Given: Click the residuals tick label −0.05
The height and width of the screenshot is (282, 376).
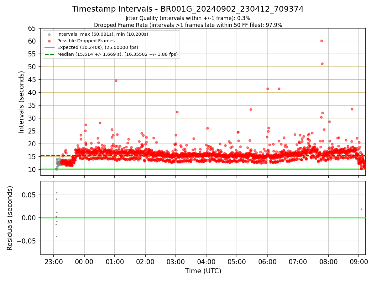Looking at the screenshot, I should tap(26, 241).
